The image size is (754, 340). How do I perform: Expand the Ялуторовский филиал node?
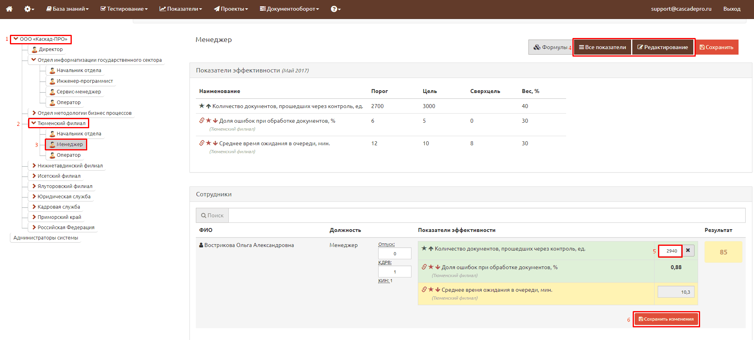[34, 186]
